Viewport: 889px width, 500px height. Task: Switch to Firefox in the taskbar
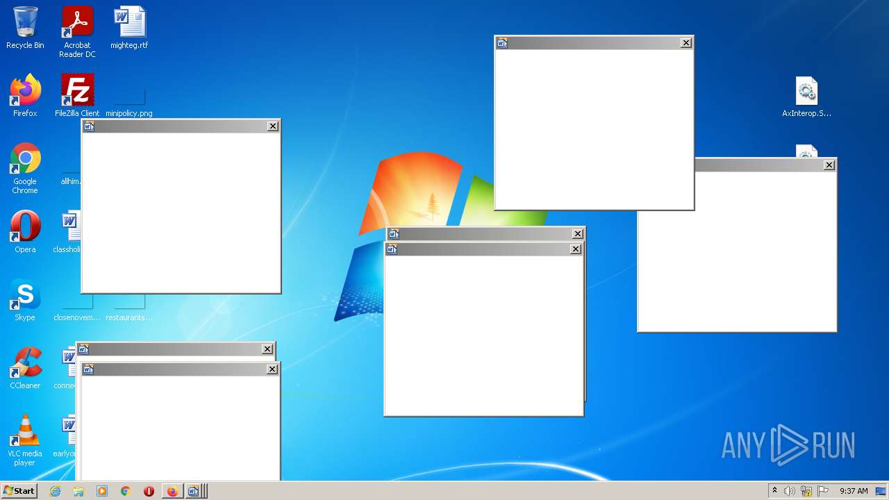click(x=172, y=491)
